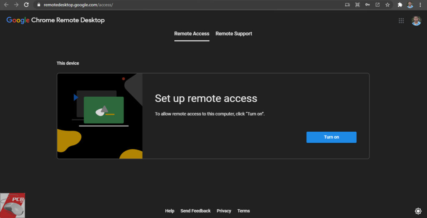This screenshot has height=218, width=427.
Task: Open saved passwords key icon
Action: [367, 5]
